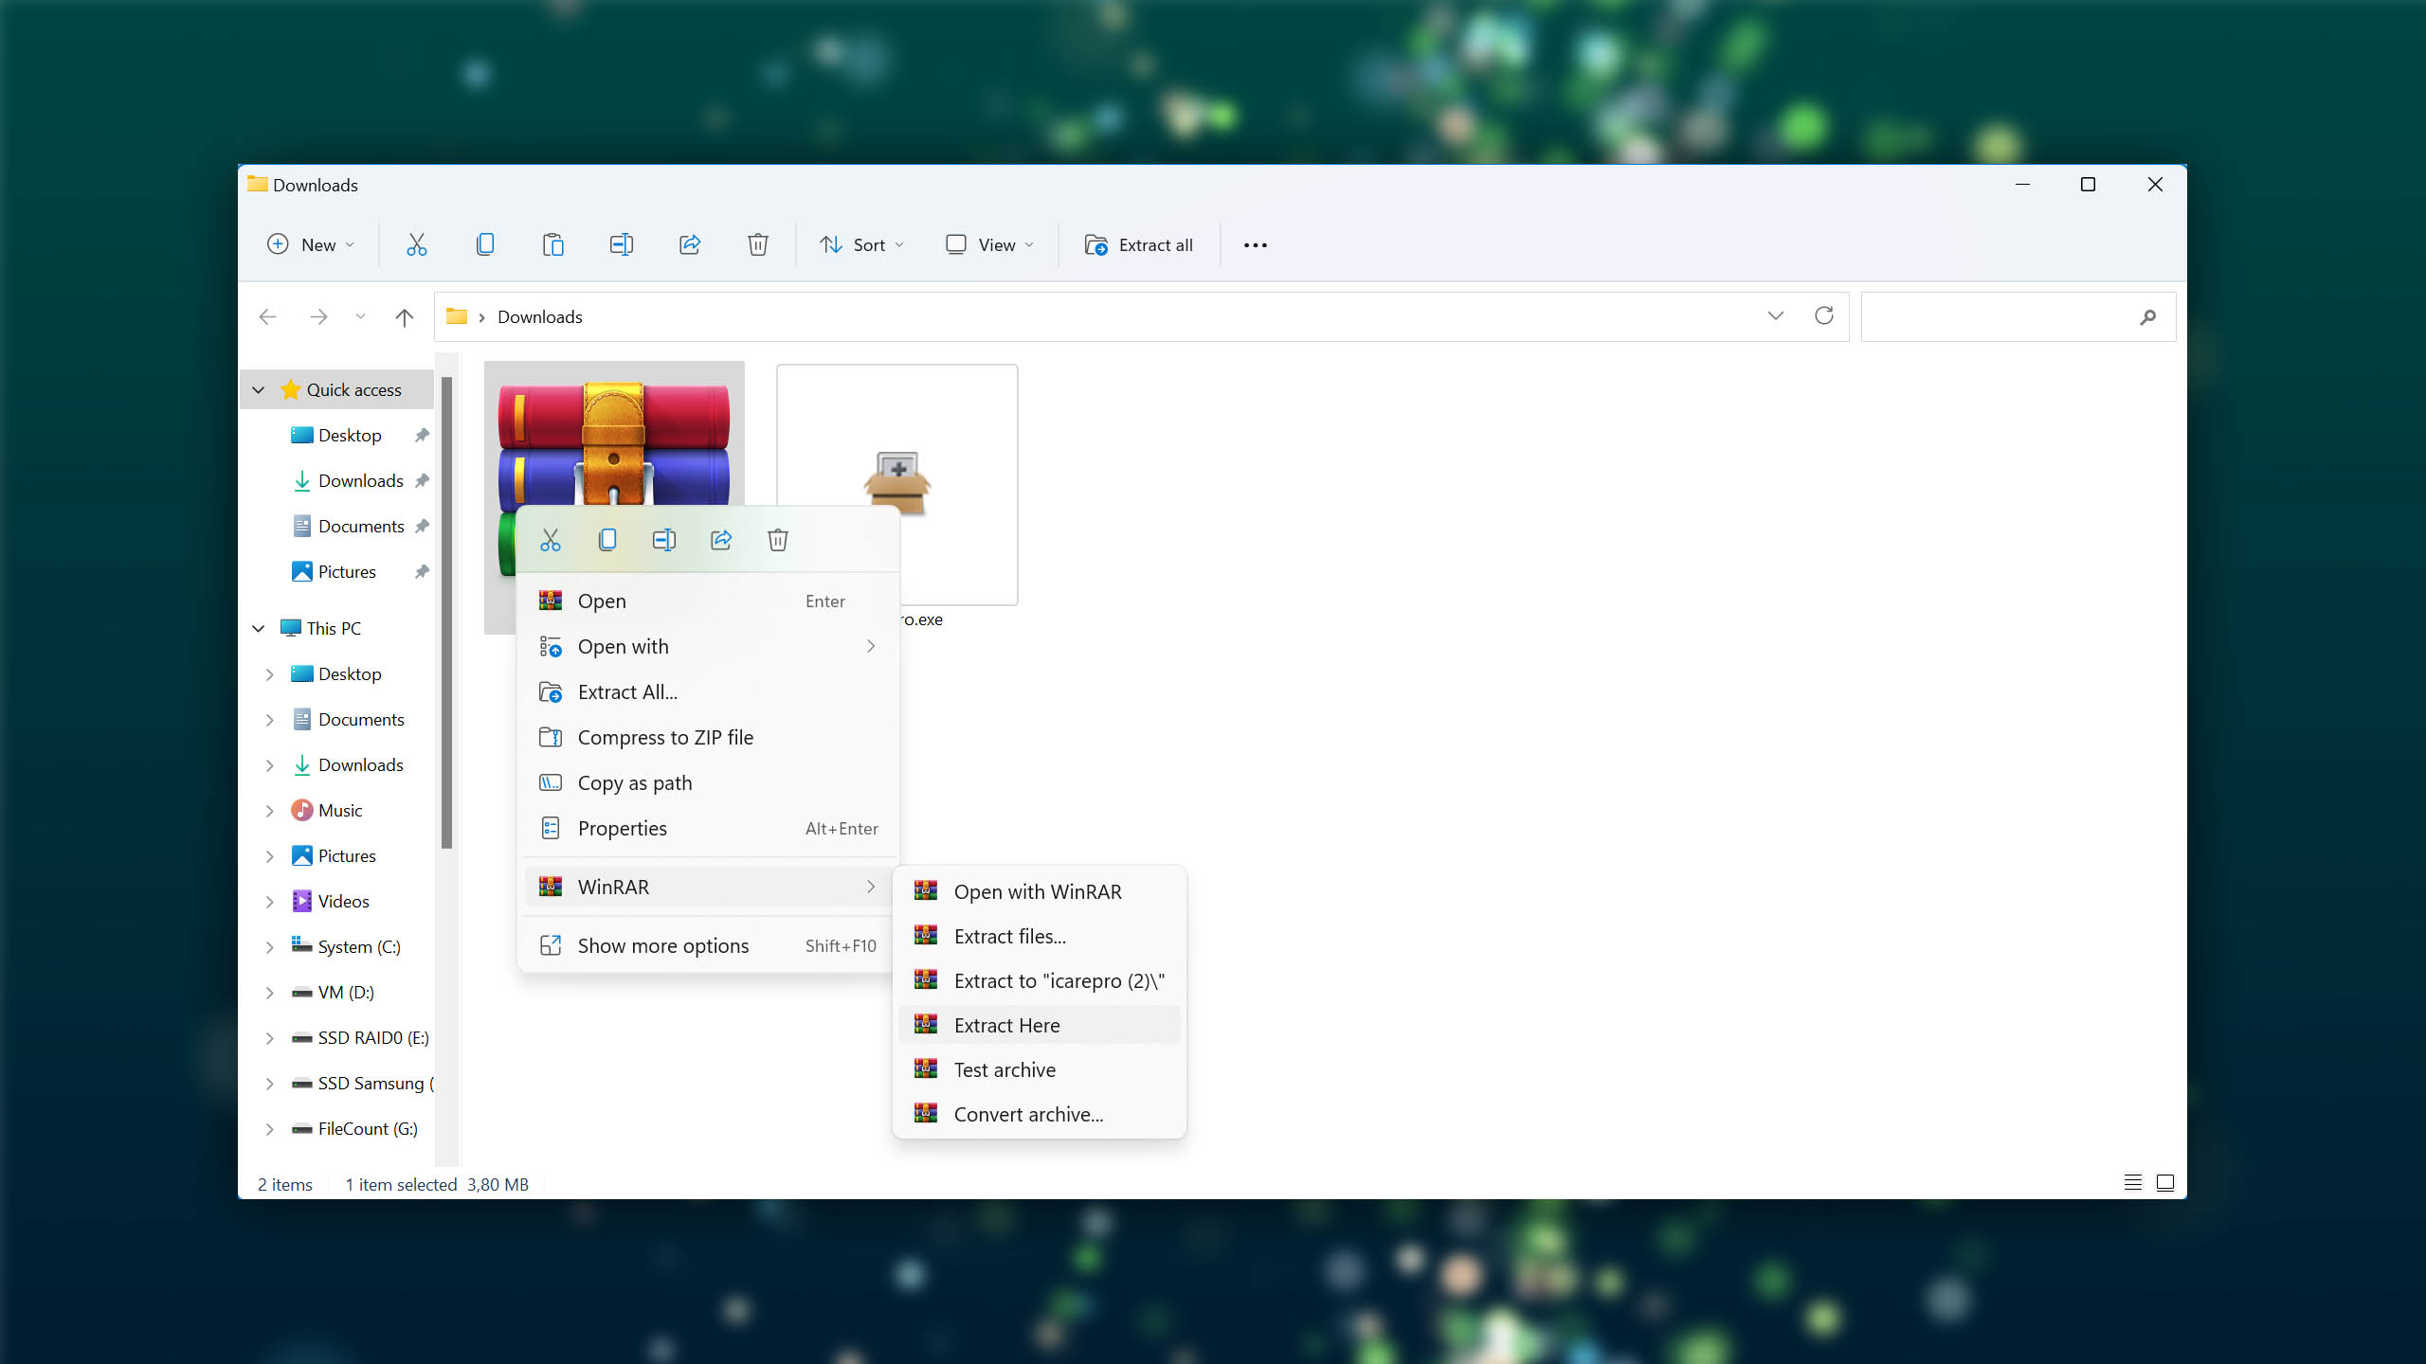2426x1364 pixels.
Task: Click the Cut icon in the toolbar
Action: 416,244
